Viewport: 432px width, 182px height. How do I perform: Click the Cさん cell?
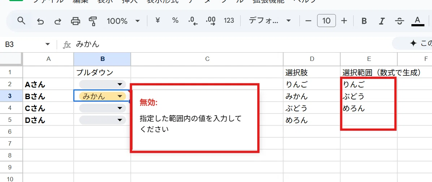pos(48,108)
